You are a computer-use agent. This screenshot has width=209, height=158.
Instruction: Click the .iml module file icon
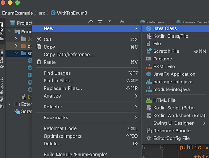click(x=24, y=97)
